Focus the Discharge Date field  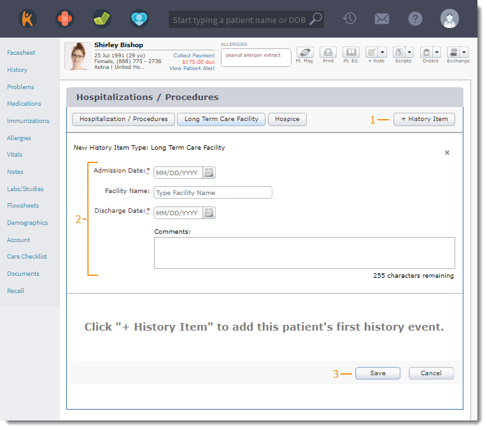(178, 213)
